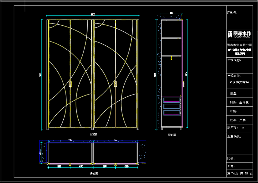Select the left hatched wall in plan view
258x183 pixels.
tap(44, 152)
